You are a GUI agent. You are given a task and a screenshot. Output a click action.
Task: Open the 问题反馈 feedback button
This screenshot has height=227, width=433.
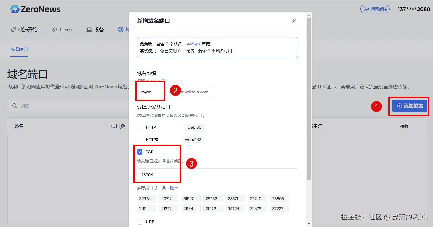(375, 9)
